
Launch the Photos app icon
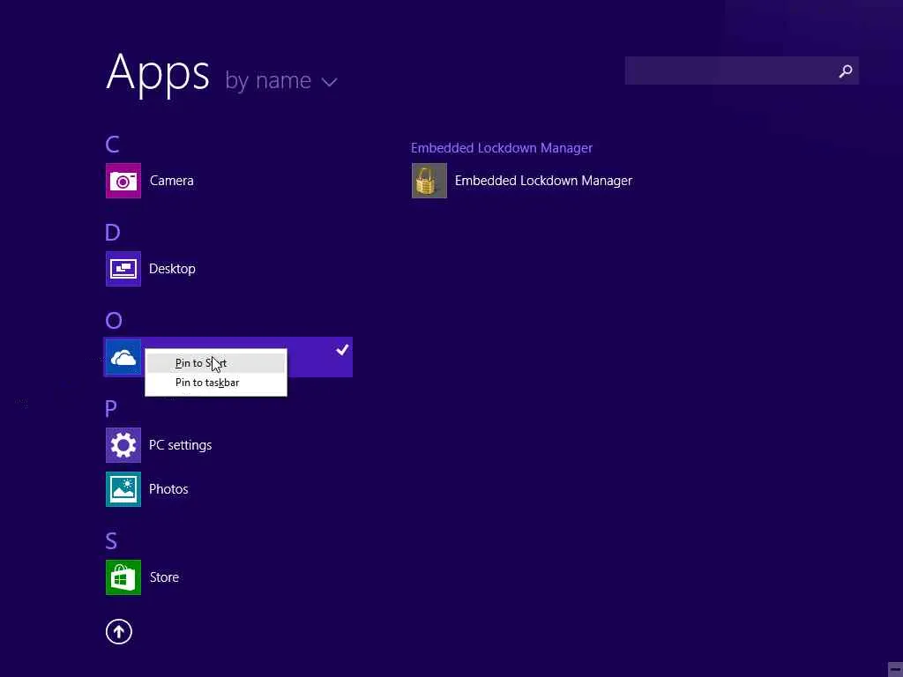click(123, 489)
